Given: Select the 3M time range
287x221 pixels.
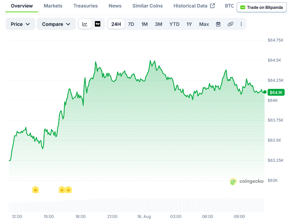Looking at the screenshot, I should [x=158, y=24].
